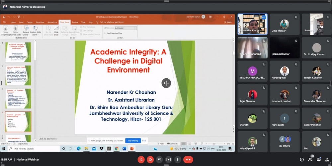Click the Stop sharing button
Screen dimensions: 332x166
[133, 140]
